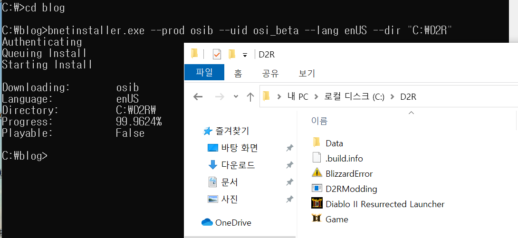Click the 사진 label in sidebar
518x238 pixels.
pyautogui.click(x=230, y=199)
